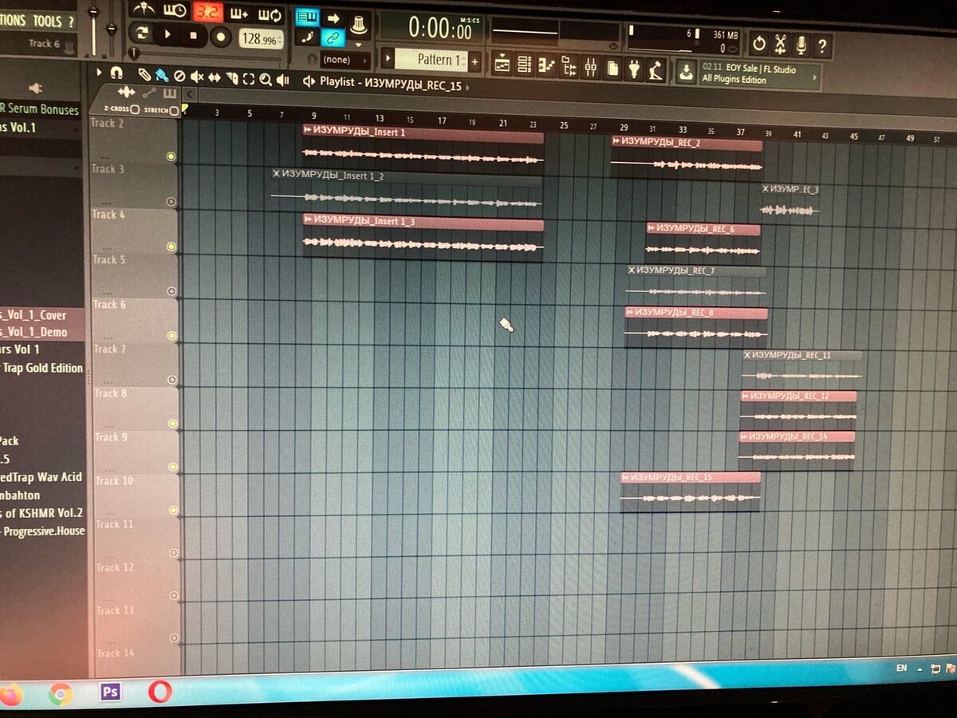Select the playlist Select tool
The height and width of the screenshot is (718, 957).
[248, 79]
